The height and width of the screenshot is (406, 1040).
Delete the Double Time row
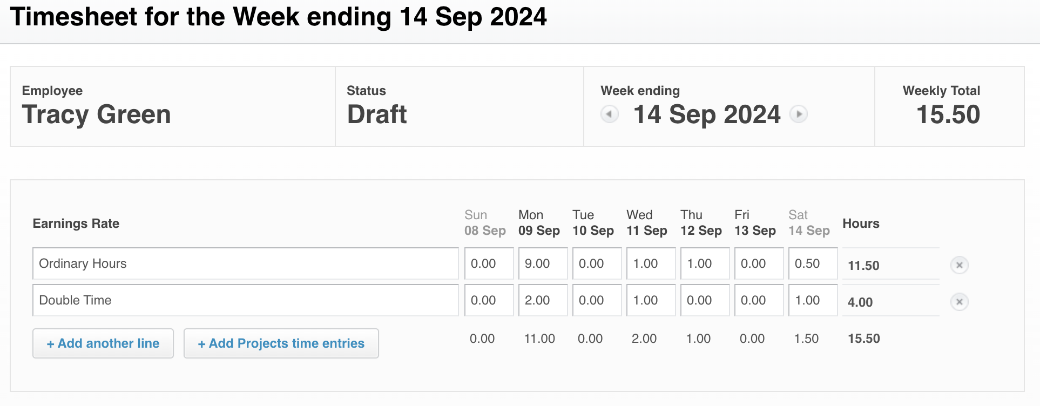pos(960,302)
